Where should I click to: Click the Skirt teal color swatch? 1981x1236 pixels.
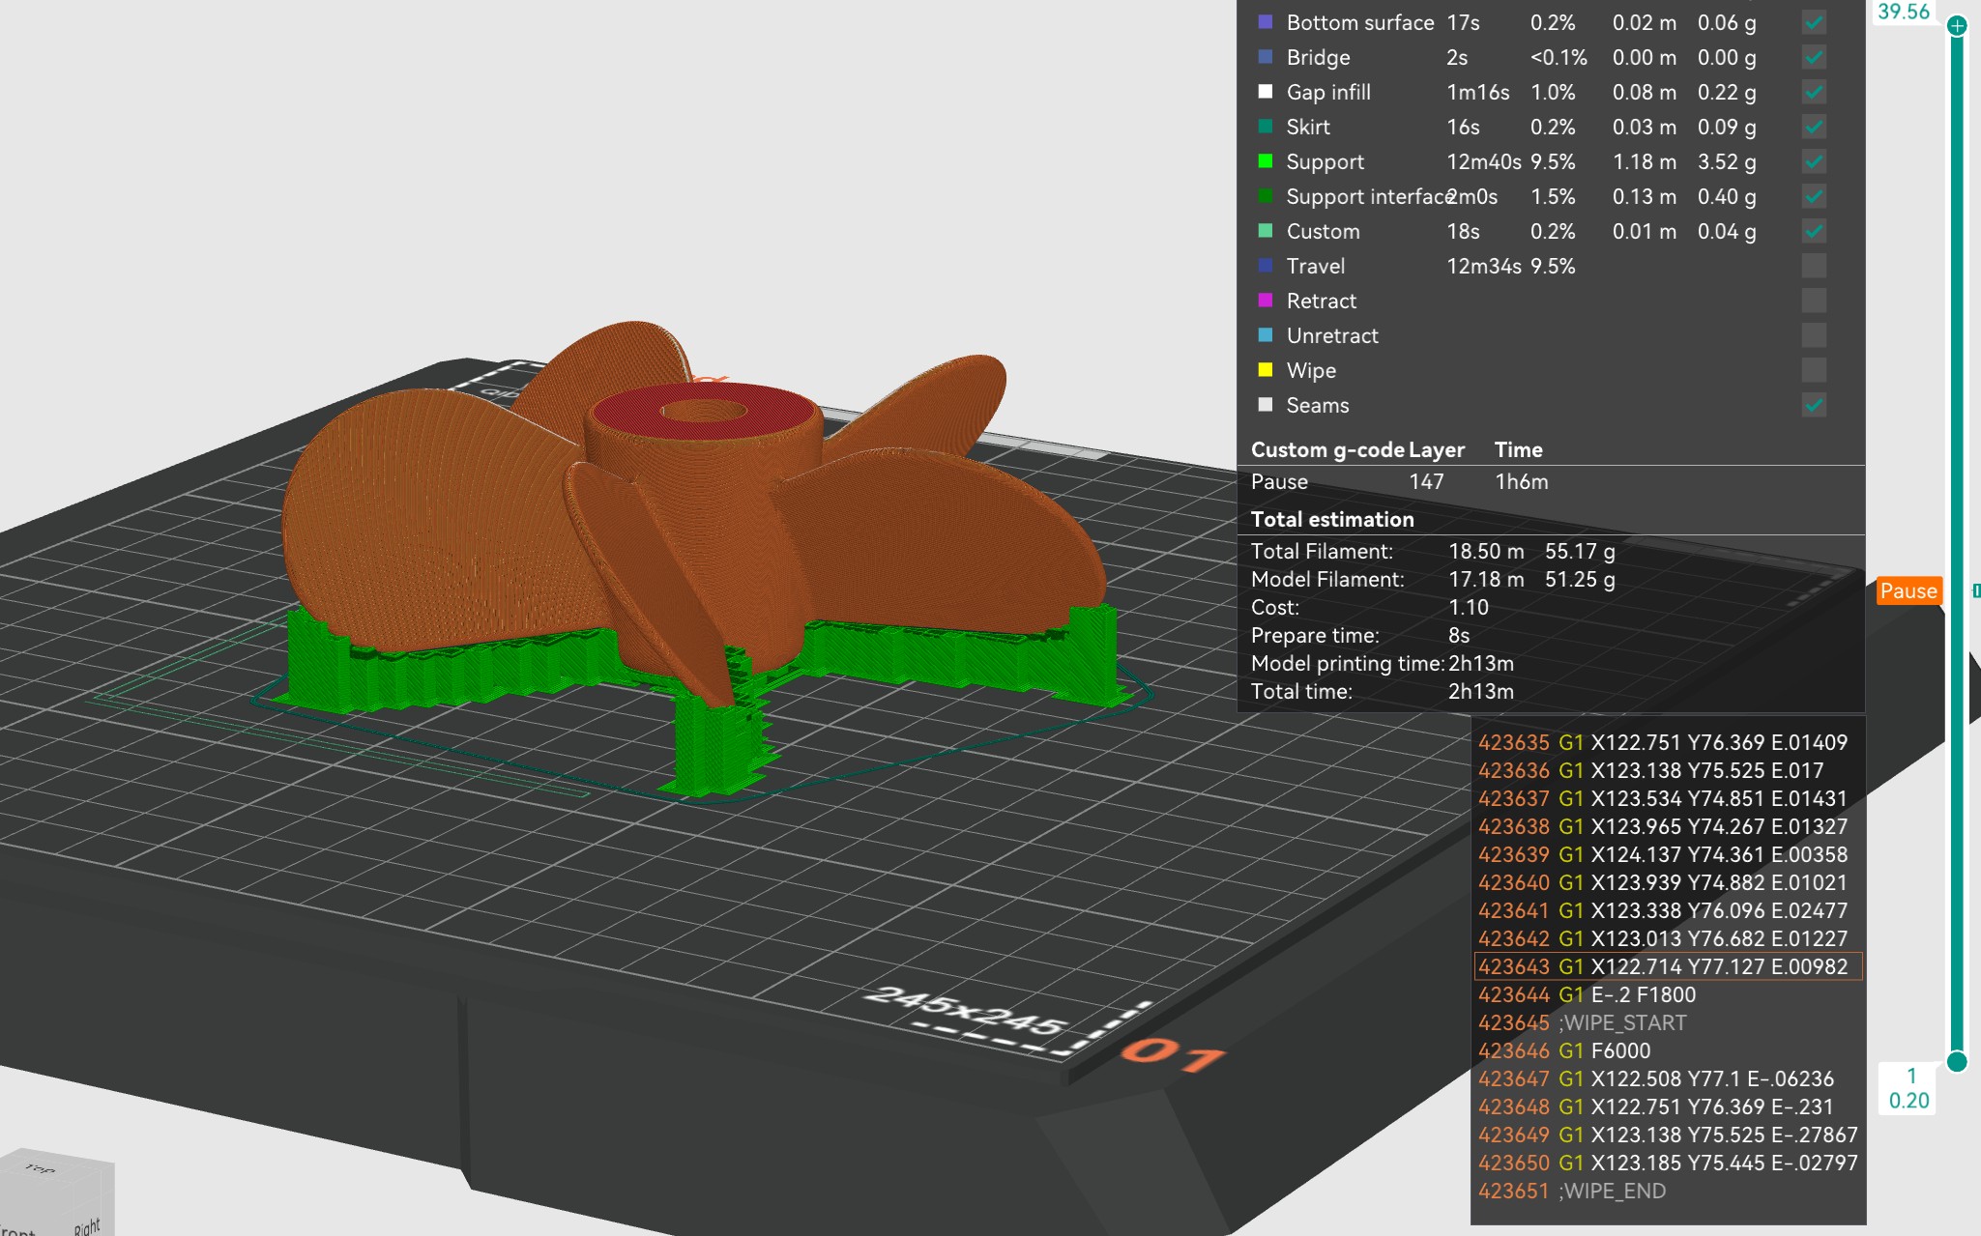1265,126
